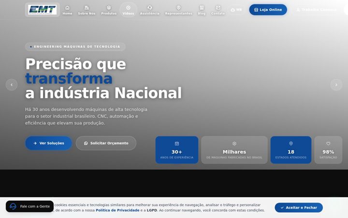Click the Engineering Máquinas de Tecnologia badge

[x=75, y=47]
